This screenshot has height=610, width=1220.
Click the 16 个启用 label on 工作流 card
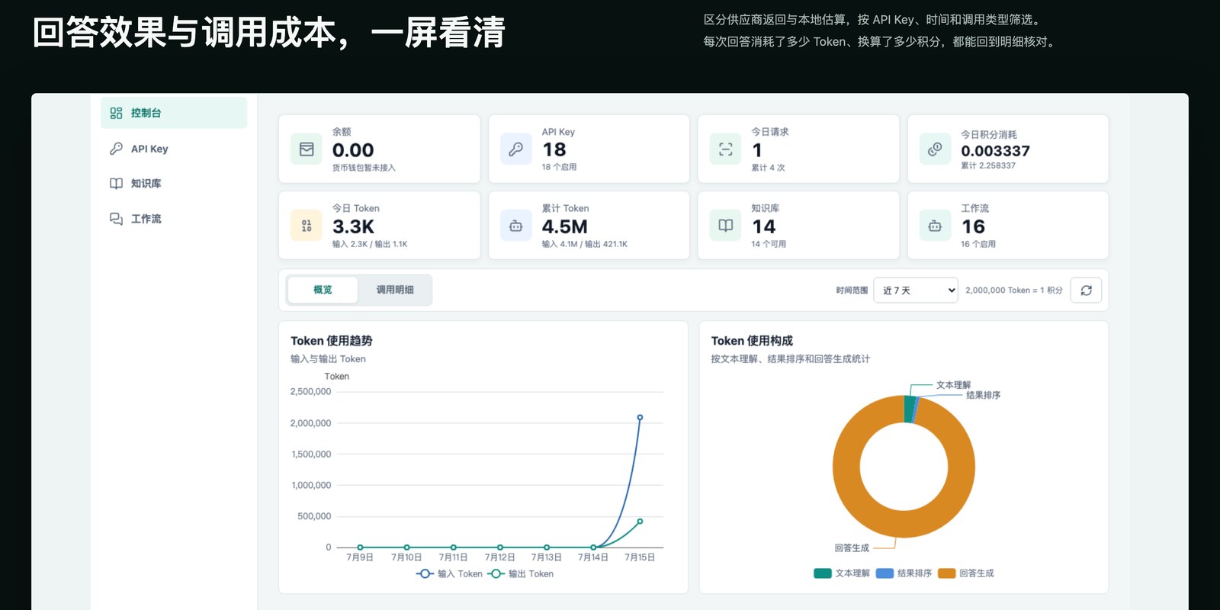(x=978, y=244)
